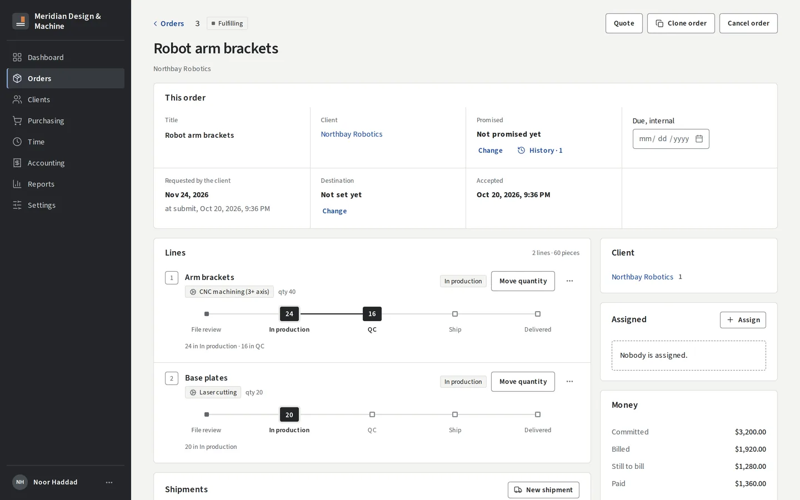Click the Due, internal date input

pyautogui.click(x=671, y=139)
